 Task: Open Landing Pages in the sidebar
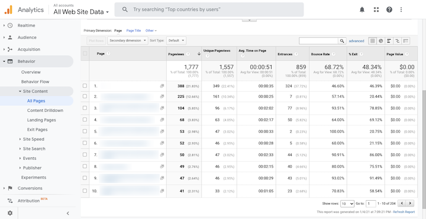41,120
